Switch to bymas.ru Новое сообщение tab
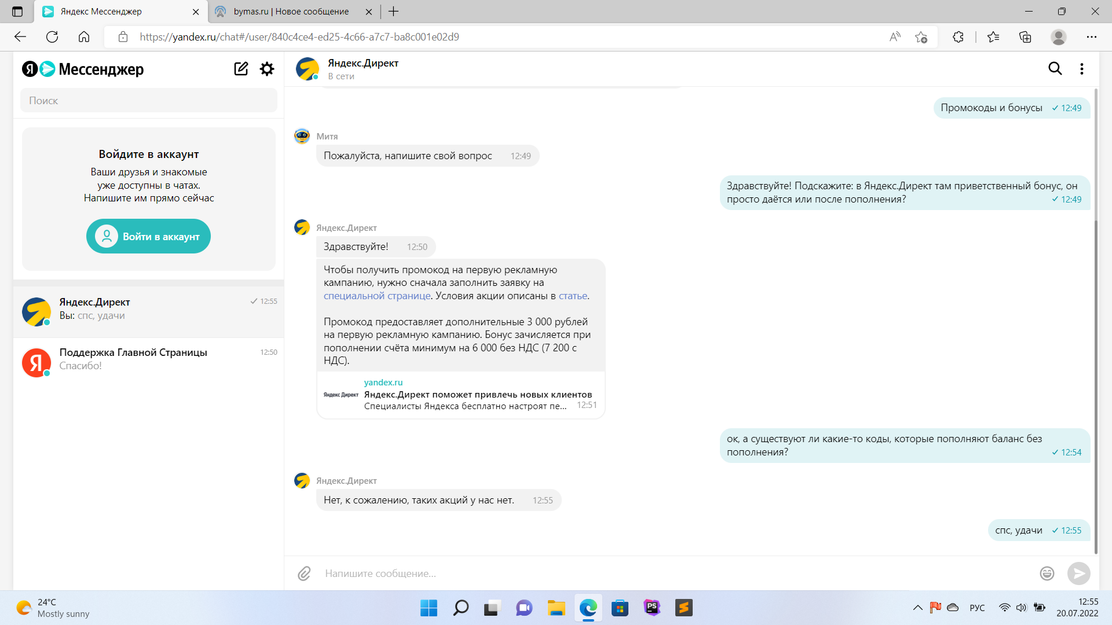 (291, 12)
